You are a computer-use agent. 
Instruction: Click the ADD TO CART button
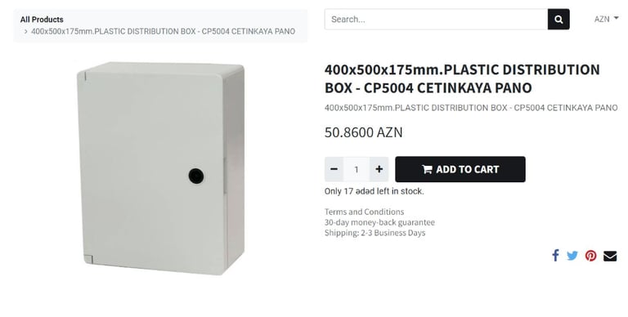(x=460, y=169)
